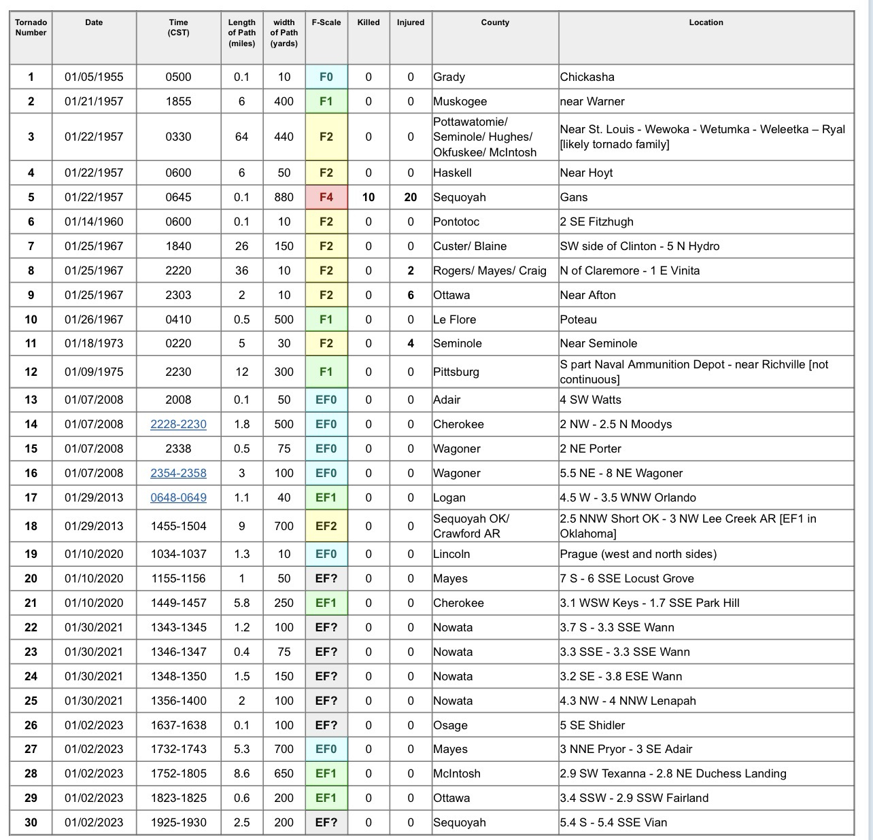Select the Osage county cell
Viewport: 873px width, 840px height.
click(x=495, y=725)
